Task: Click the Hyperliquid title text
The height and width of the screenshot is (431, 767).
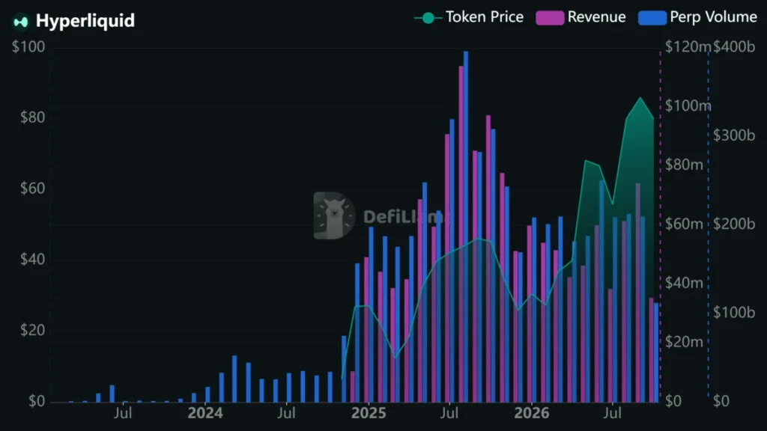Action: [x=85, y=21]
